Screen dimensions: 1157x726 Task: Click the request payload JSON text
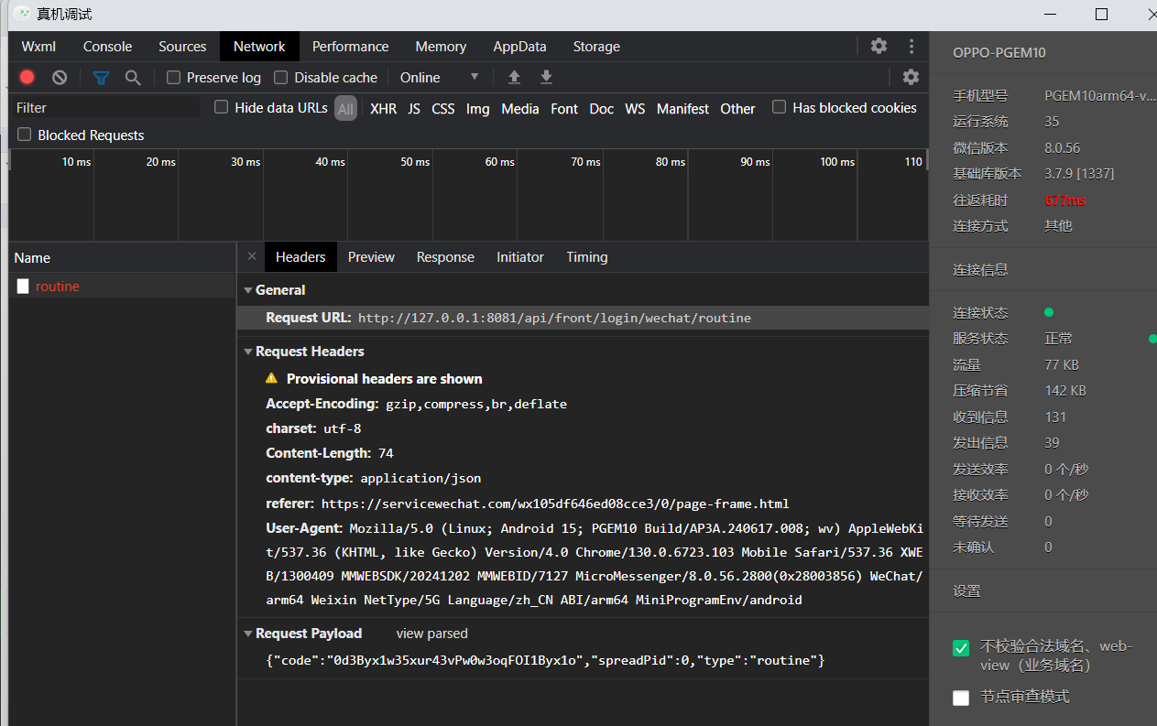[x=545, y=660]
